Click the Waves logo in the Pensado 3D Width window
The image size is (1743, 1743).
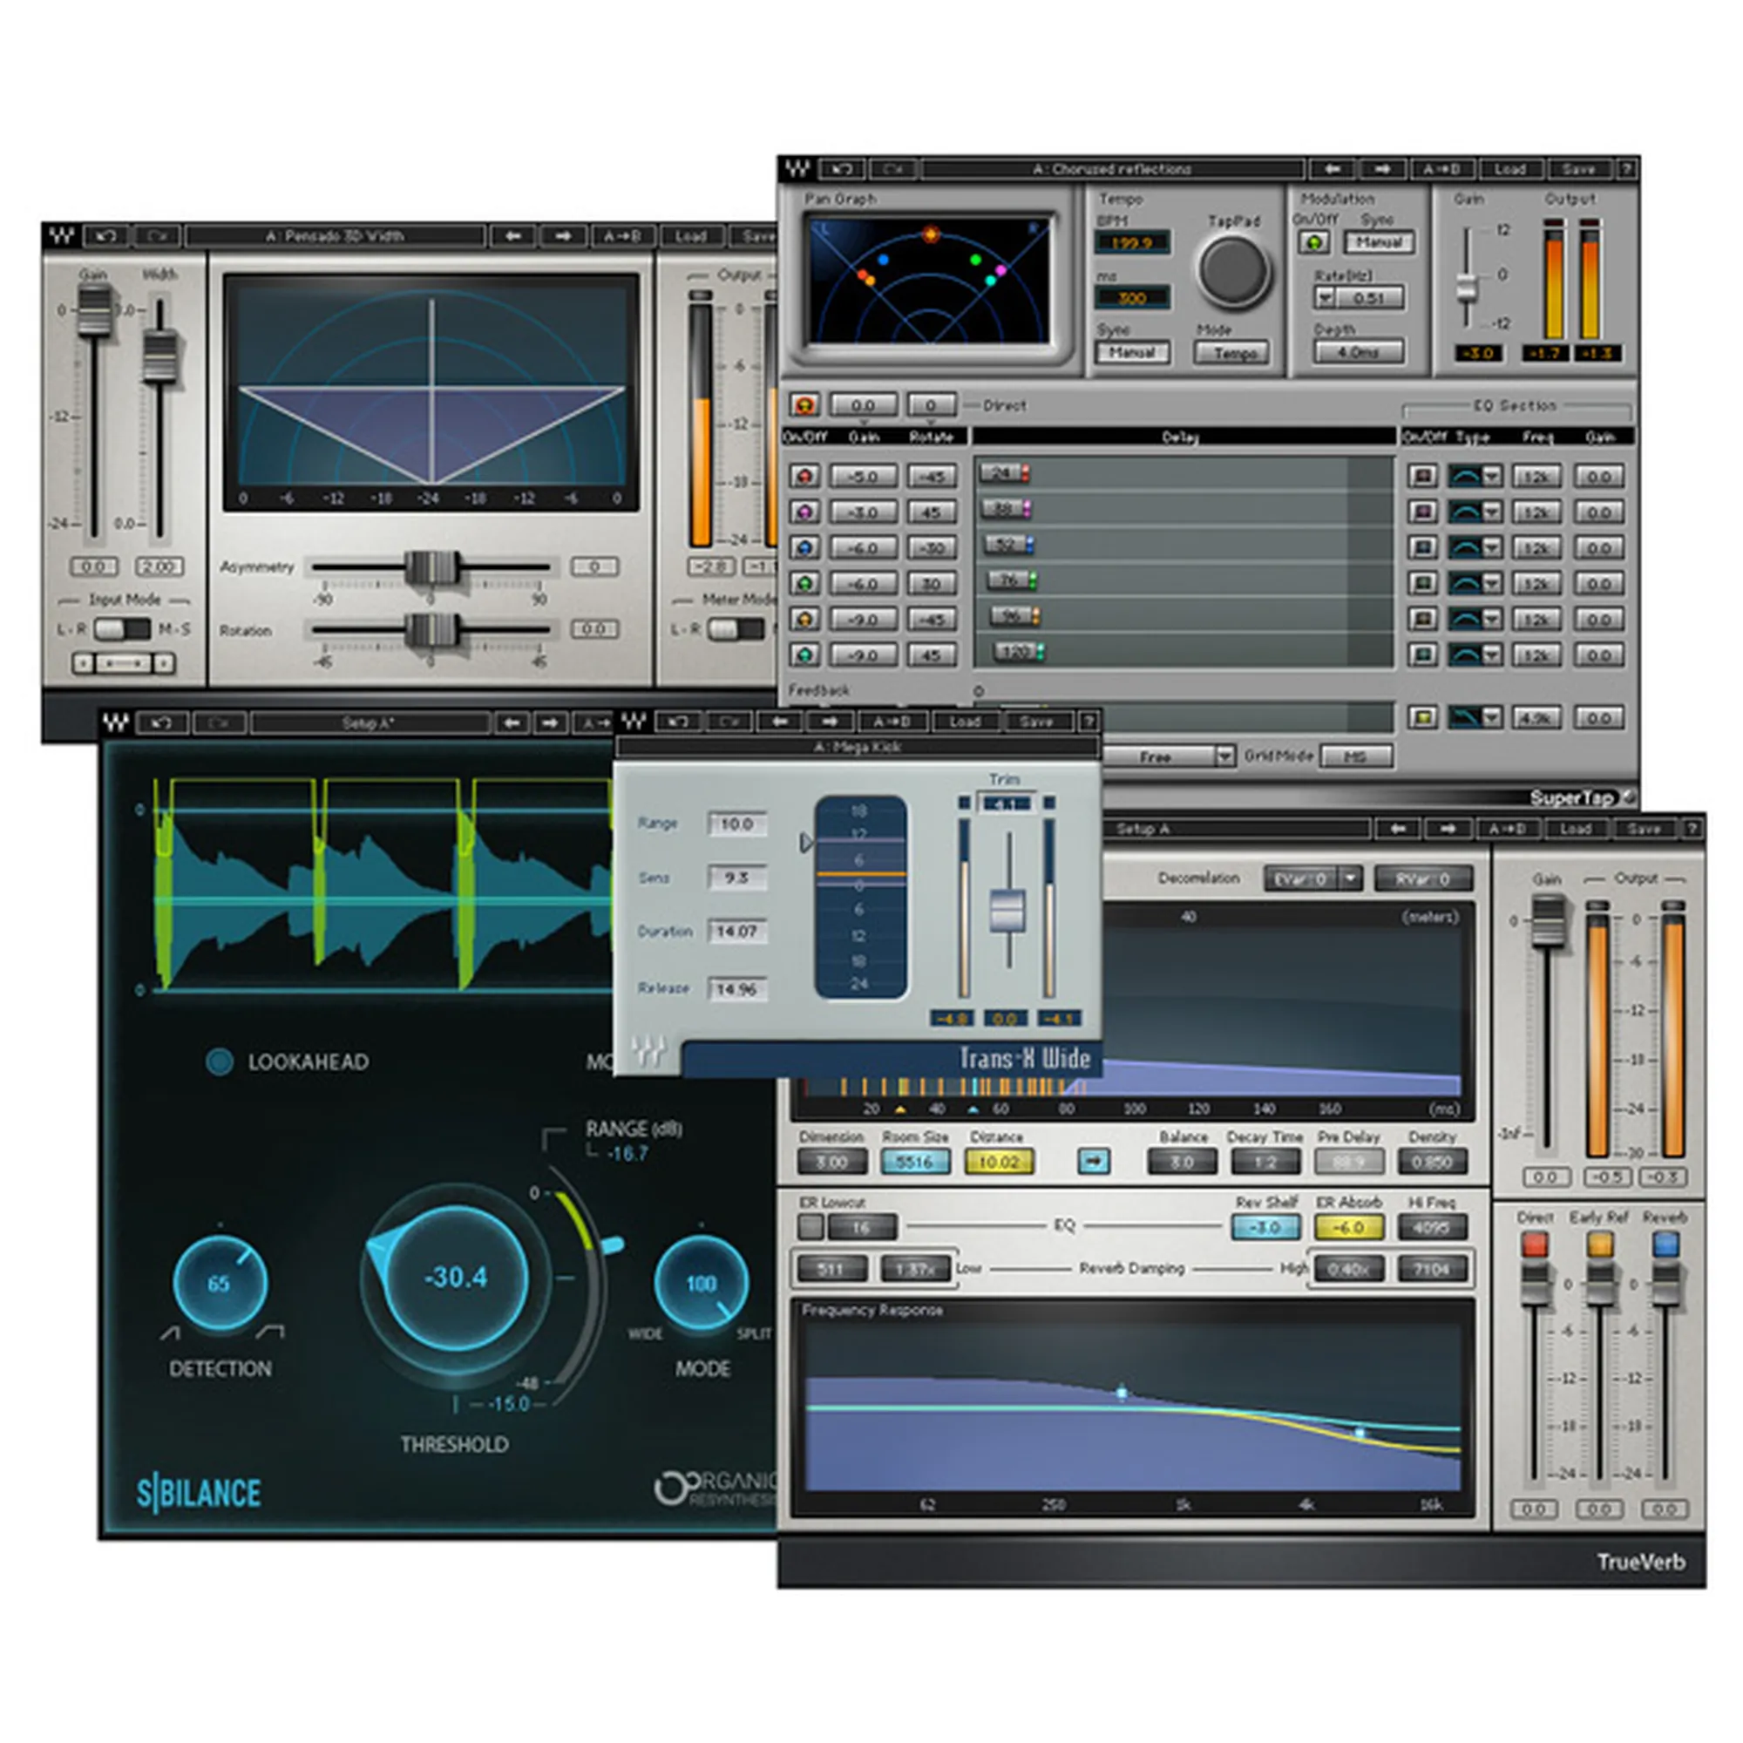[x=61, y=236]
